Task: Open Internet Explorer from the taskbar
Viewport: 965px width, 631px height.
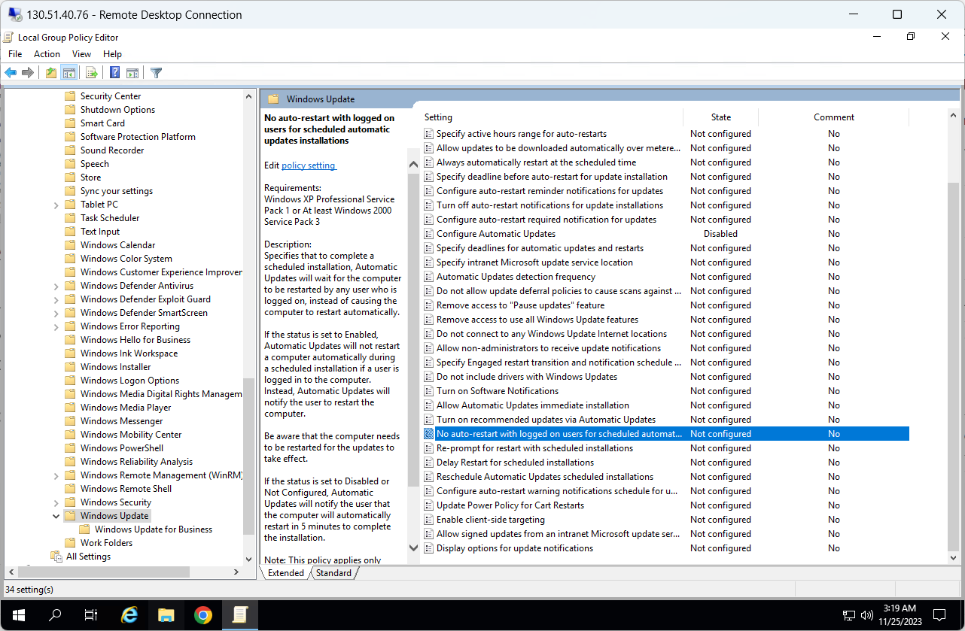Action: coord(129,615)
